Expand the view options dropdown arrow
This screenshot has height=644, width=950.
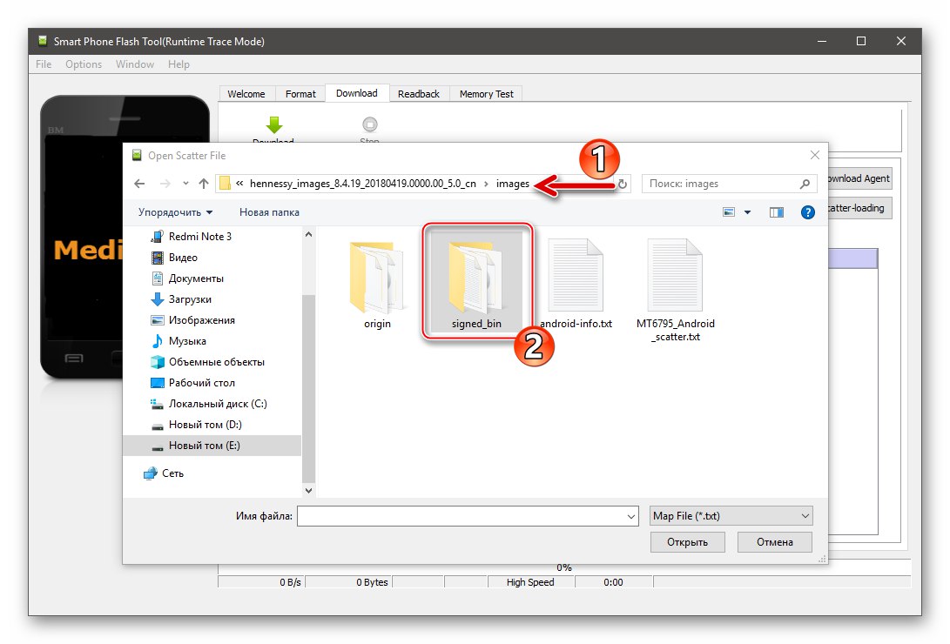(747, 211)
